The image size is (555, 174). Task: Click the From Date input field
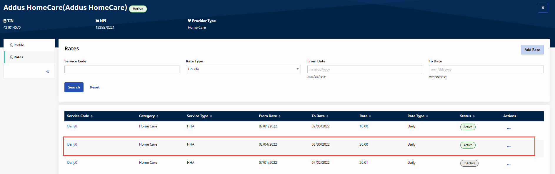coord(365,69)
